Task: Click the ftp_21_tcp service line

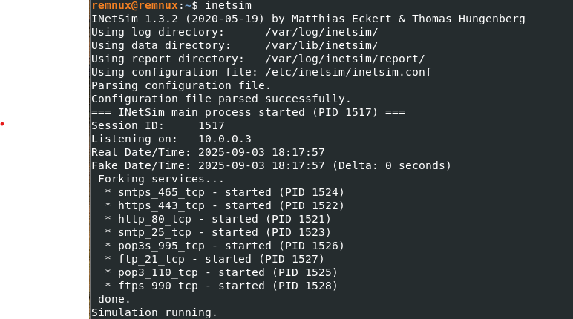Action: tap(215, 259)
